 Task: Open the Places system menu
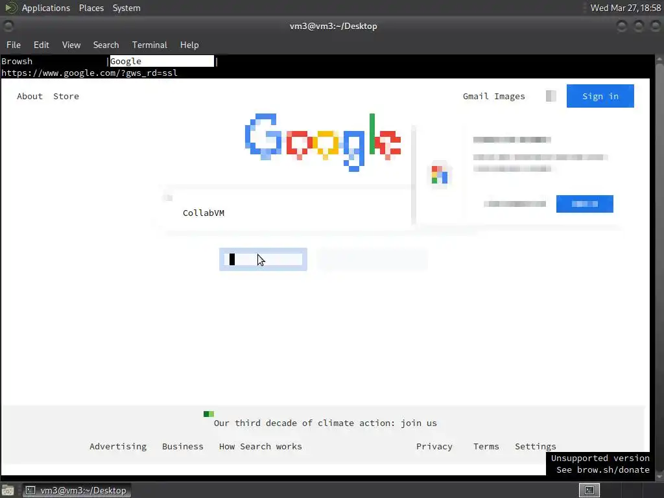91,8
